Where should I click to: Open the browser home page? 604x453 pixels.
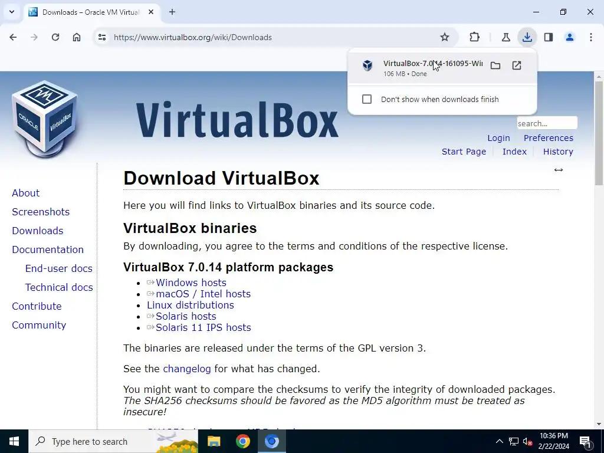pyautogui.click(x=77, y=37)
